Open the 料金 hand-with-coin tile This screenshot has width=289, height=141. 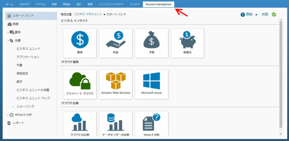pyautogui.click(x=116, y=43)
